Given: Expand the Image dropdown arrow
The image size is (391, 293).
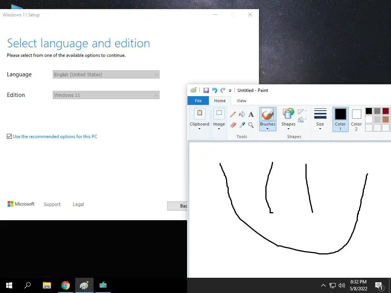Looking at the screenshot, I should point(219,129).
